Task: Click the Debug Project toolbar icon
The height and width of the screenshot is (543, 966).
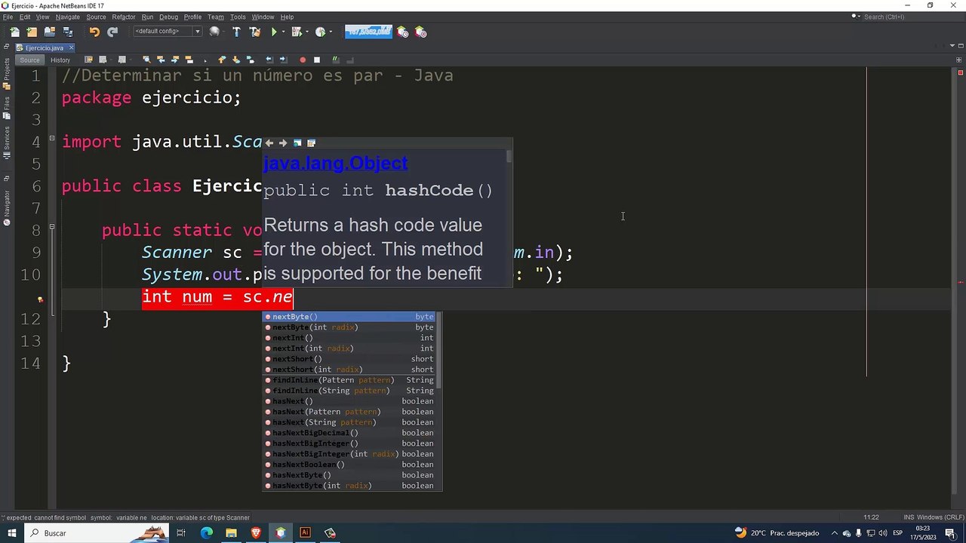Action: click(x=297, y=32)
